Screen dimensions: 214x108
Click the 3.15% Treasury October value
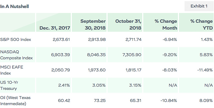tap(135, 85)
